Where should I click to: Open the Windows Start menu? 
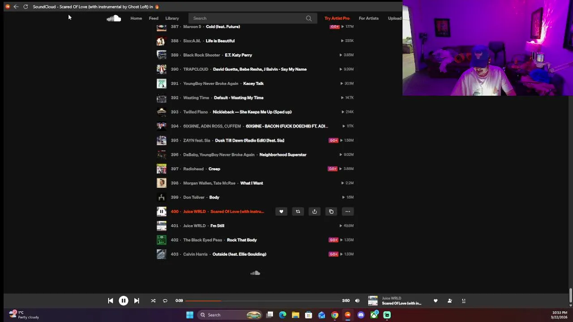pos(190,315)
